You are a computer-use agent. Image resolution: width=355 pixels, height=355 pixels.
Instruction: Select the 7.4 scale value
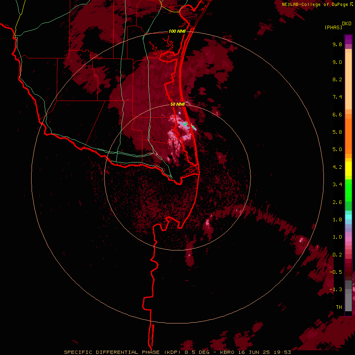click(x=337, y=97)
